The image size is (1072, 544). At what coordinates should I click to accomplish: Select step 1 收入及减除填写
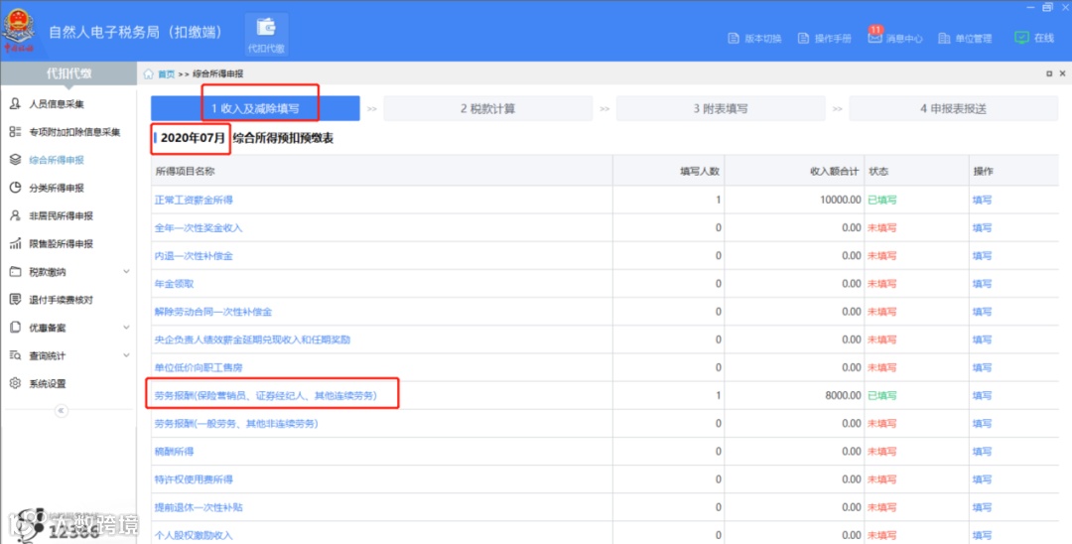pyautogui.click(x=255, y=108)
